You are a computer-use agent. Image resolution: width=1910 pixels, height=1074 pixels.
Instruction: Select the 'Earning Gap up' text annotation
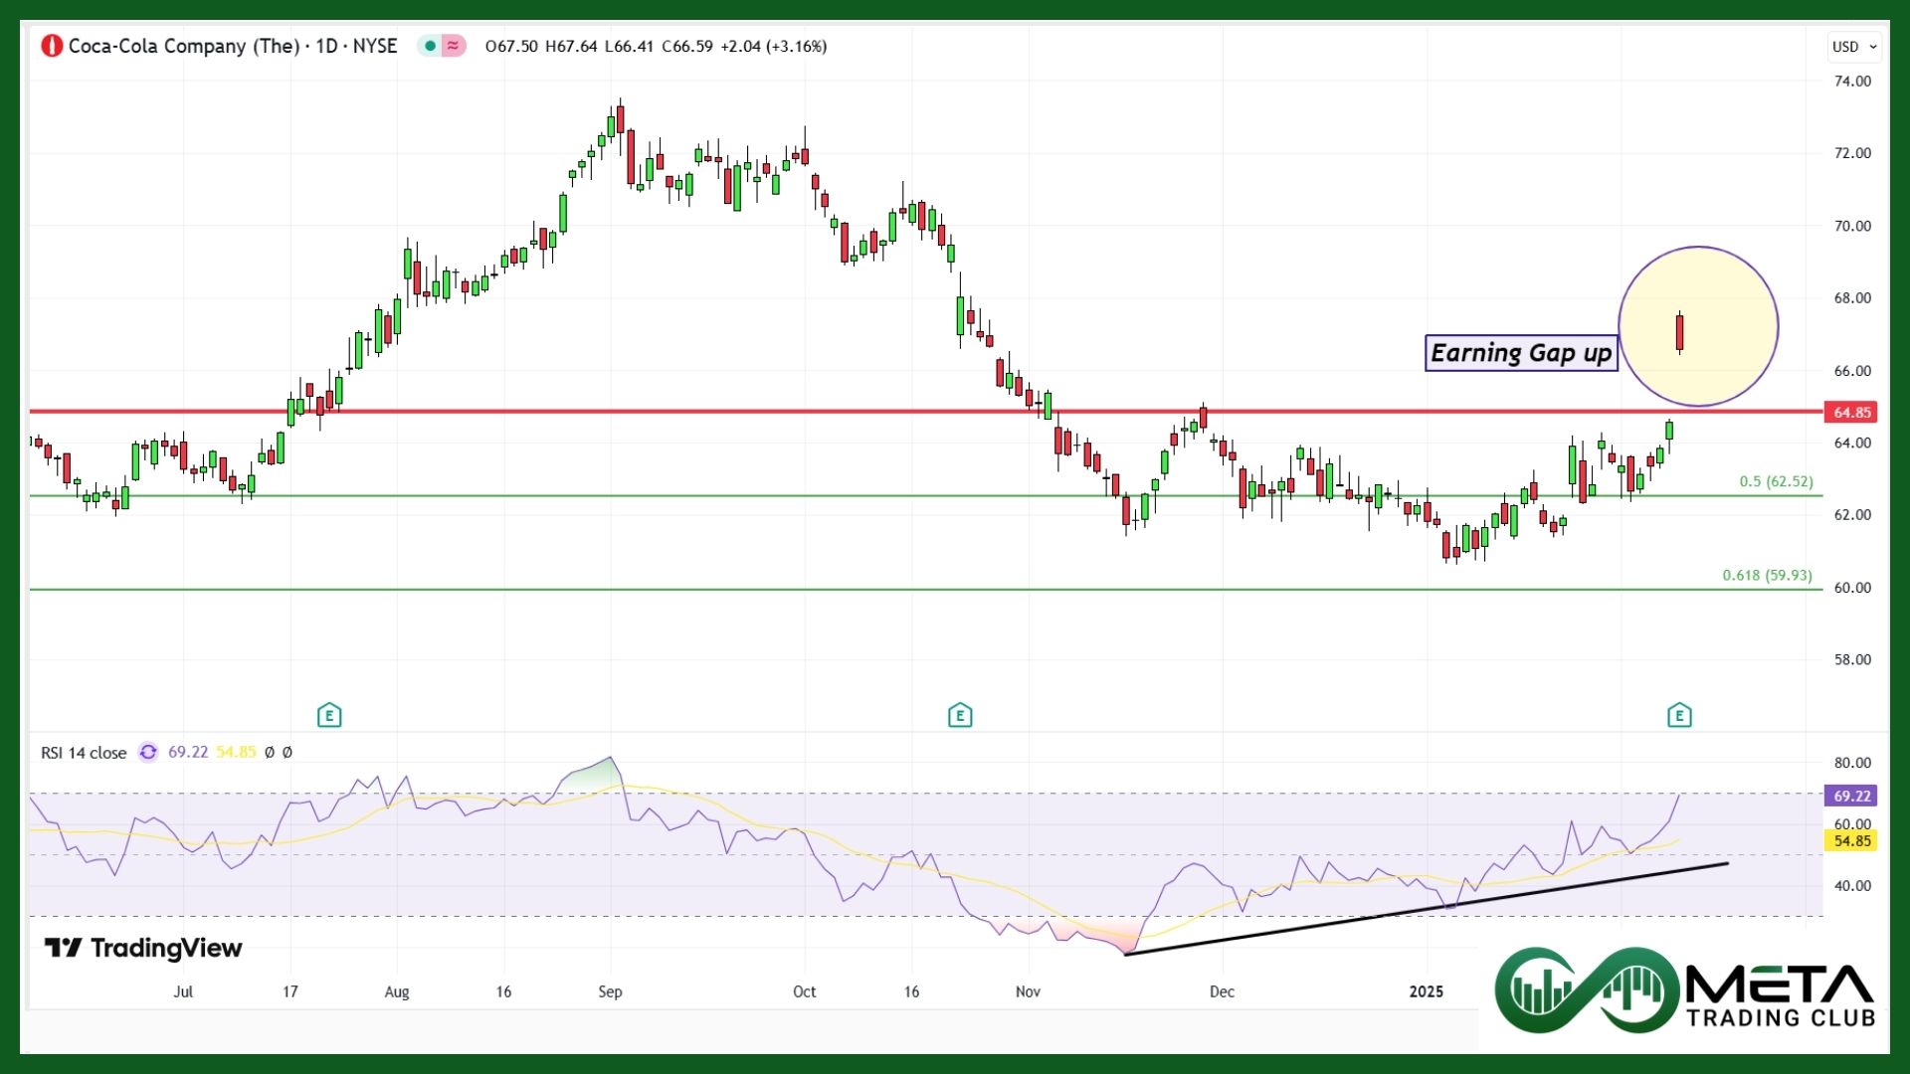tap(1521, 353)
